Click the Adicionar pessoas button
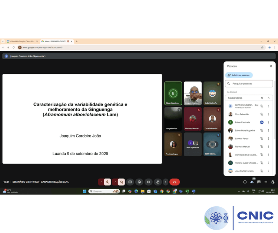The height and width of the screenshot is (233, 278). [239, 75]
